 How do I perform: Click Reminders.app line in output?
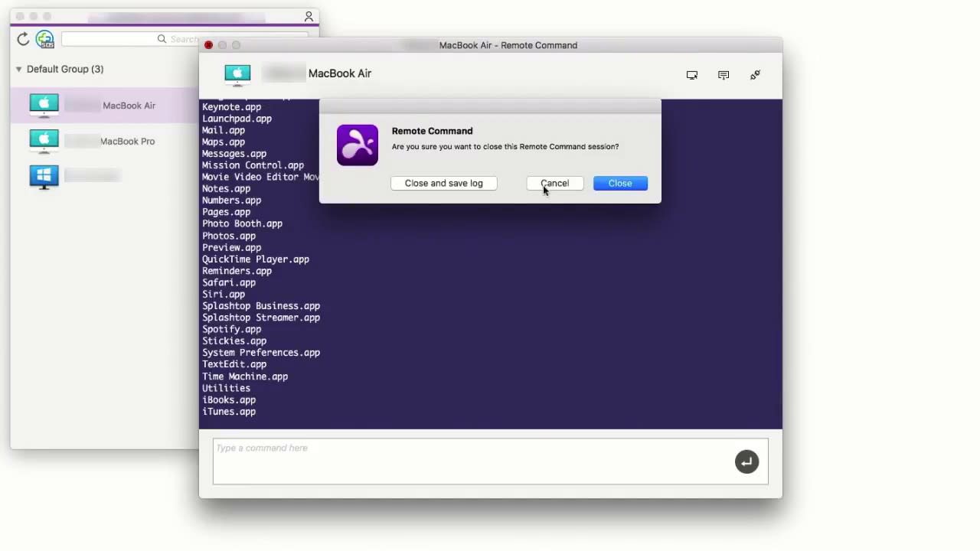tap(237, 271)
